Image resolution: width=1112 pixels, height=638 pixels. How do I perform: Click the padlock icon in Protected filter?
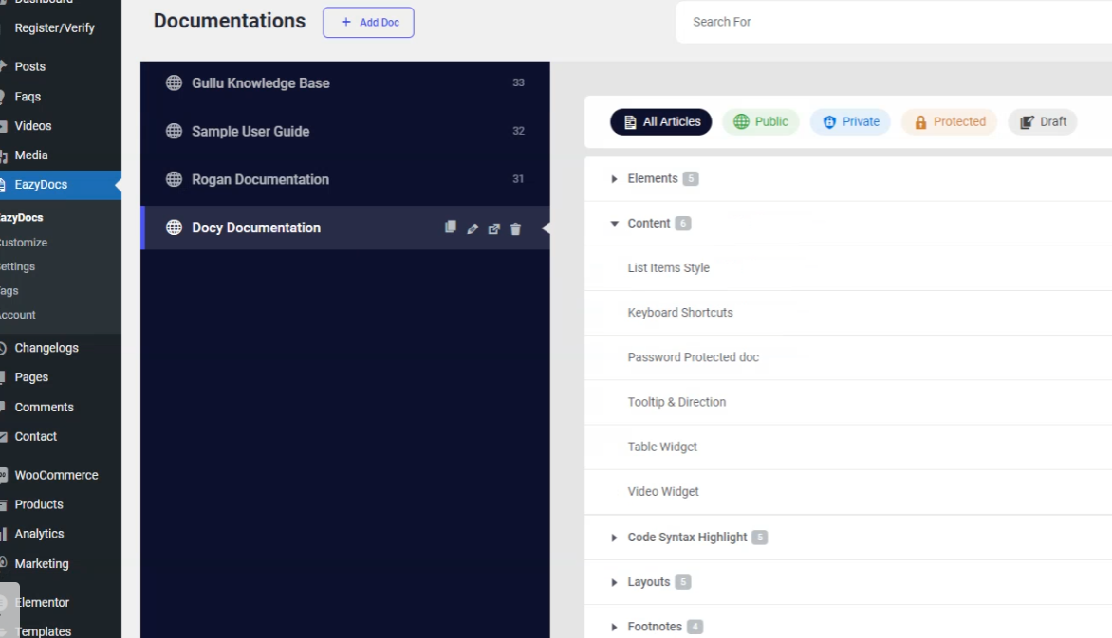920,122
